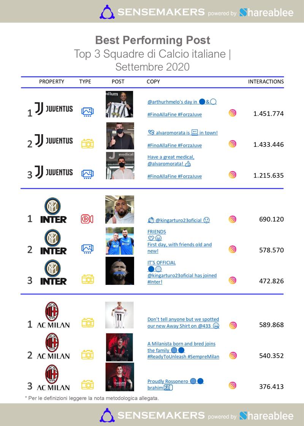
Task: Click the Instagram icon beside 376.413 interactions
Action: tap(233, 385)
